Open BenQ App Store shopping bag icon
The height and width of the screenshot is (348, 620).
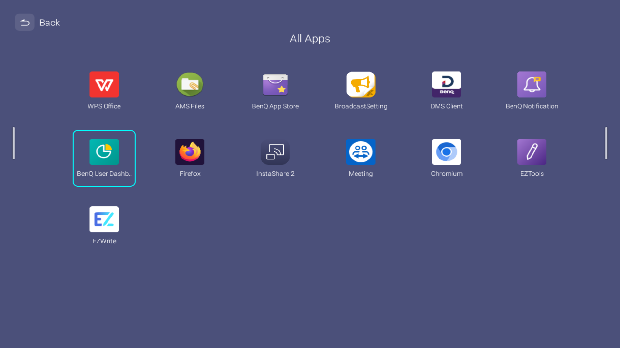275,85
